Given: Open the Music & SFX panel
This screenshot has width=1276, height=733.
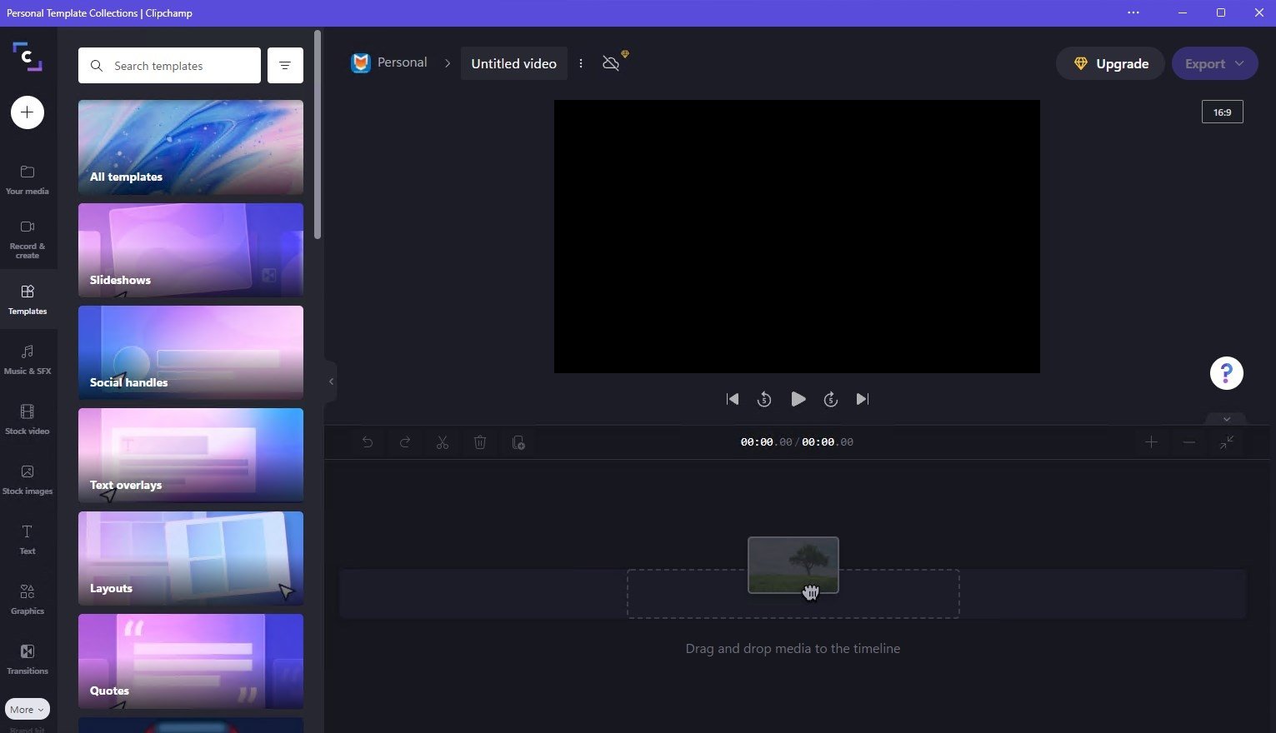Looking at the screenshot, I should [x=28, y=359].
